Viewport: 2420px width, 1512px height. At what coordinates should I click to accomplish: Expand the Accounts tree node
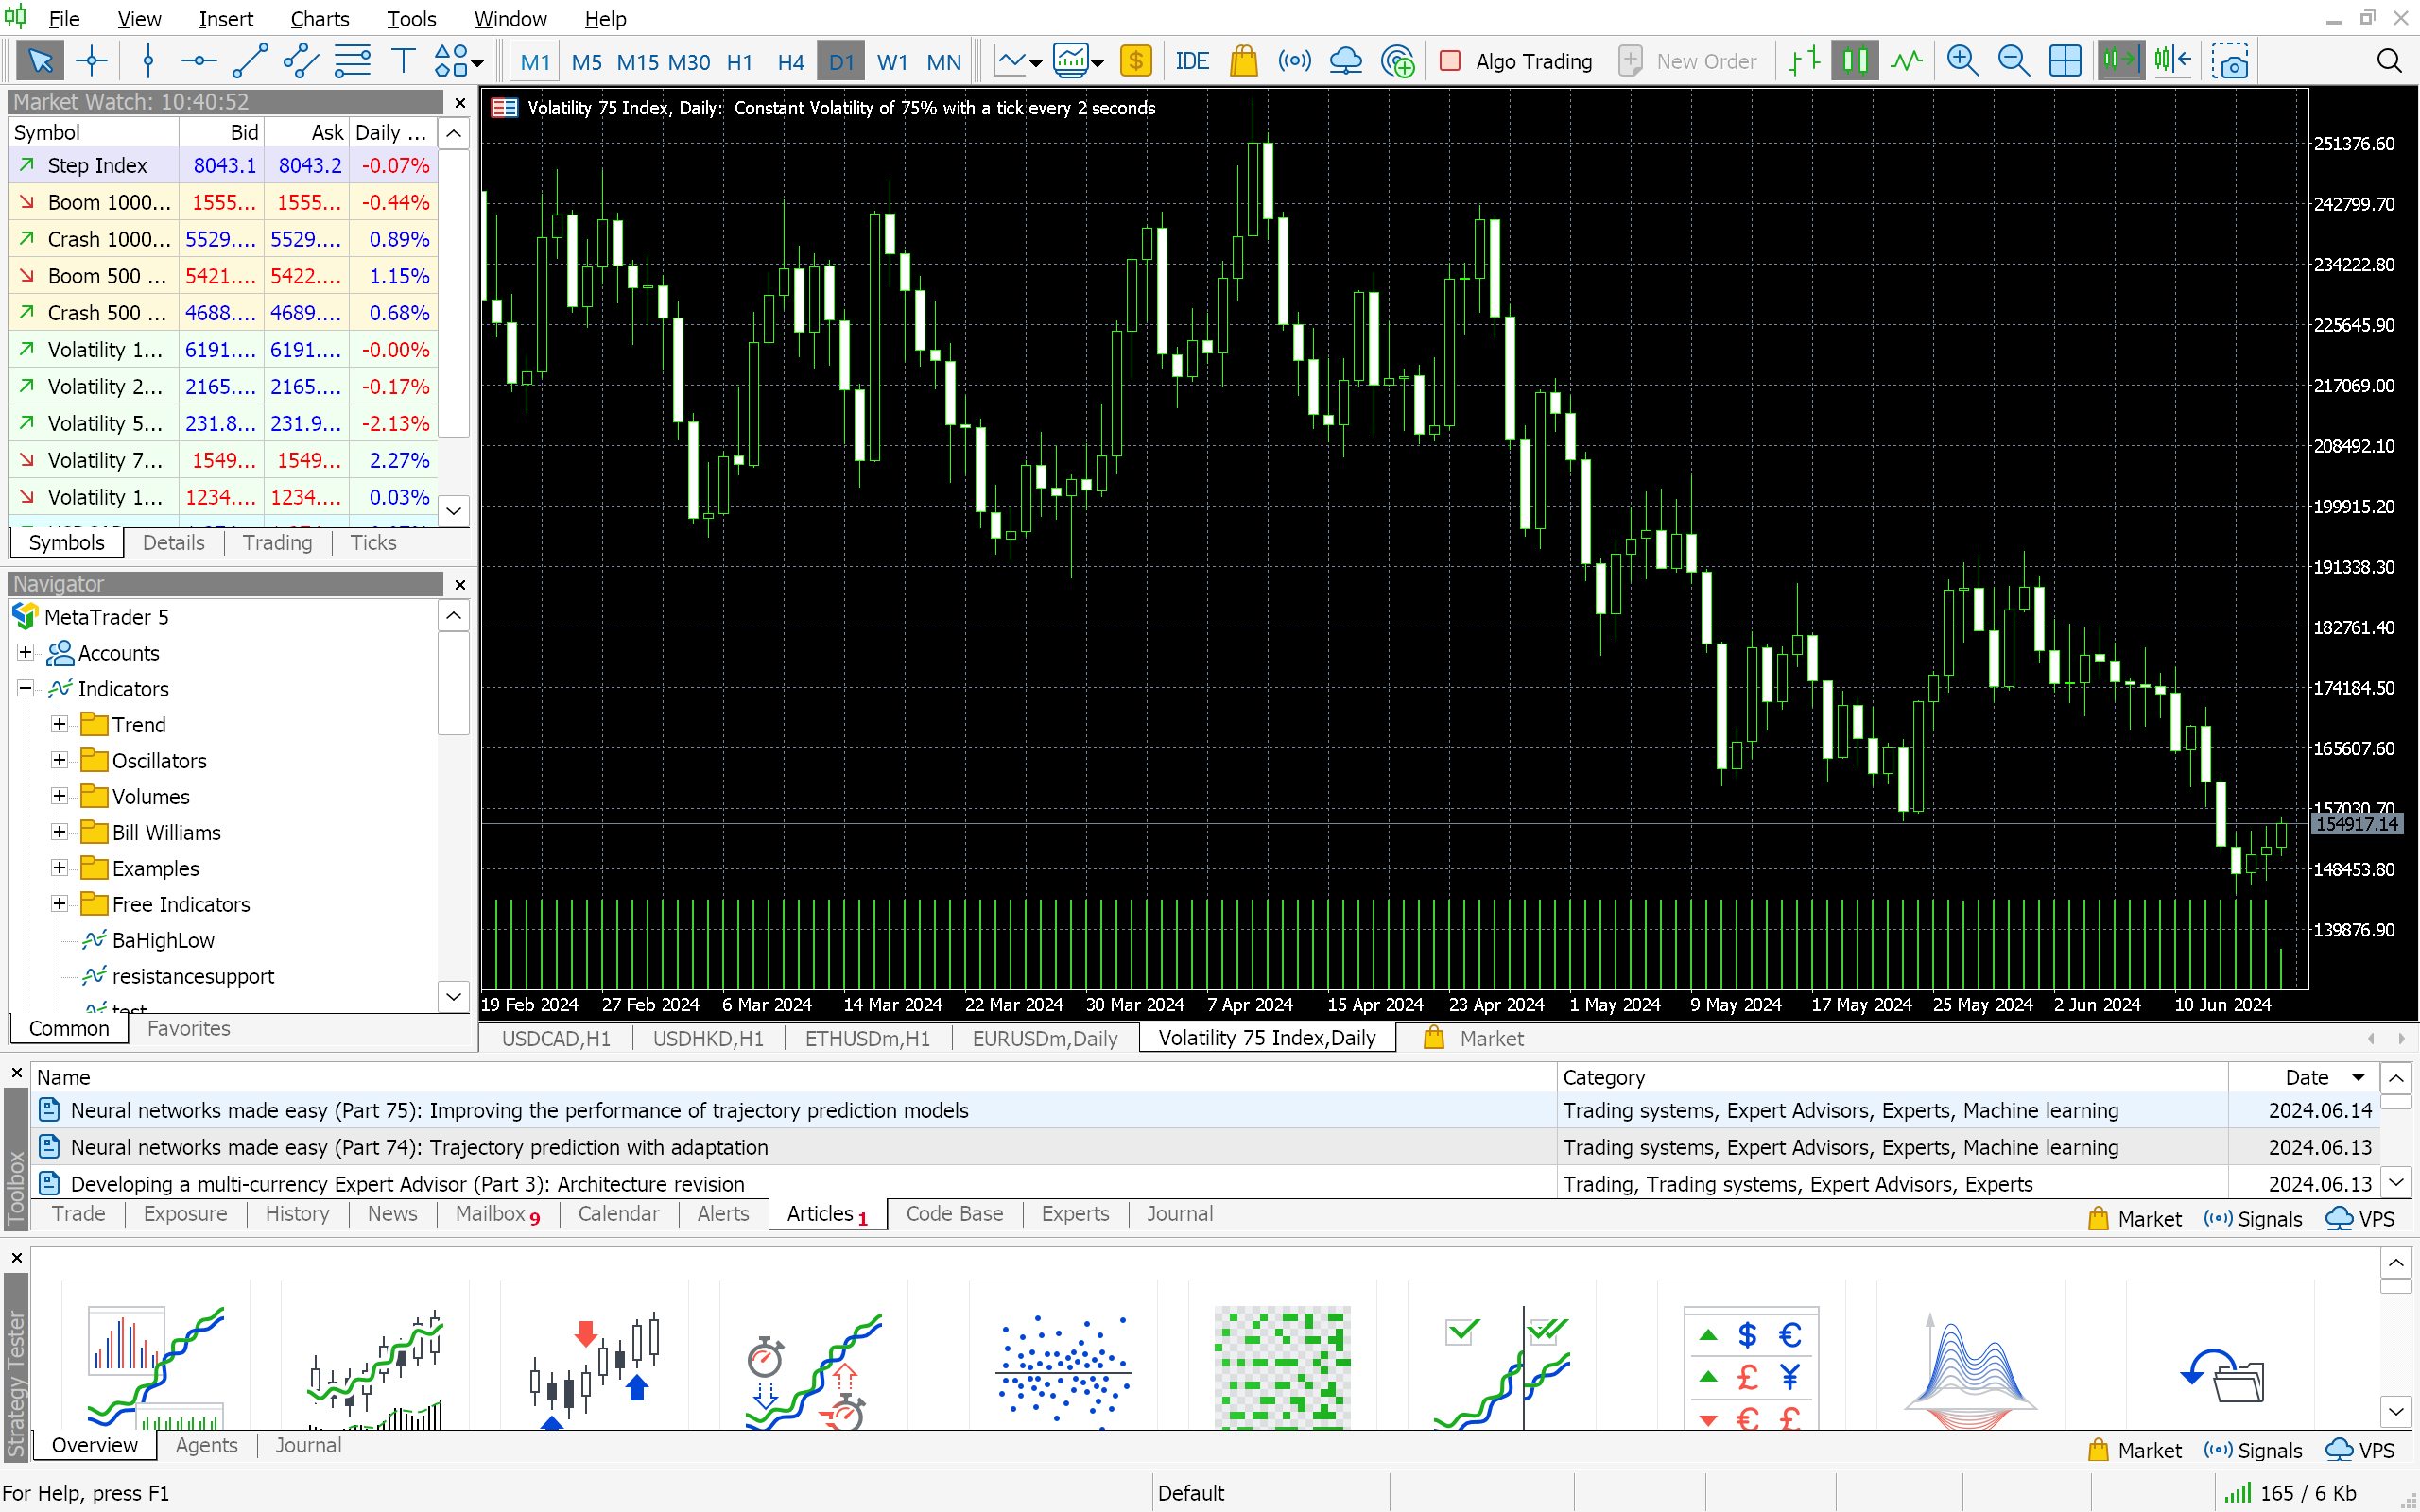pyautogui.click(x=26, y=652)
